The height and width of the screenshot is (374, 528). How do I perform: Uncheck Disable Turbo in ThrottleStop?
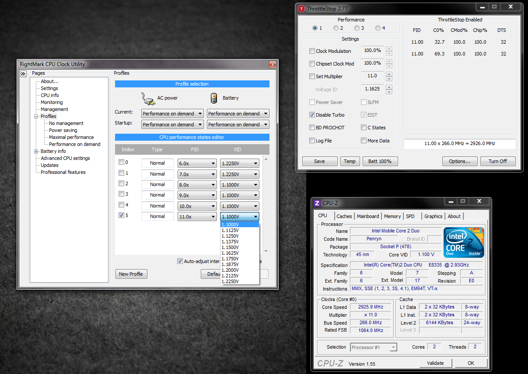(x=312, y=115)
